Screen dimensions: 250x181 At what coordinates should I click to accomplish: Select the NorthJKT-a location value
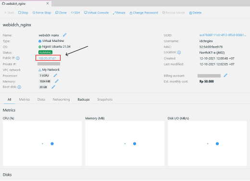212,52
